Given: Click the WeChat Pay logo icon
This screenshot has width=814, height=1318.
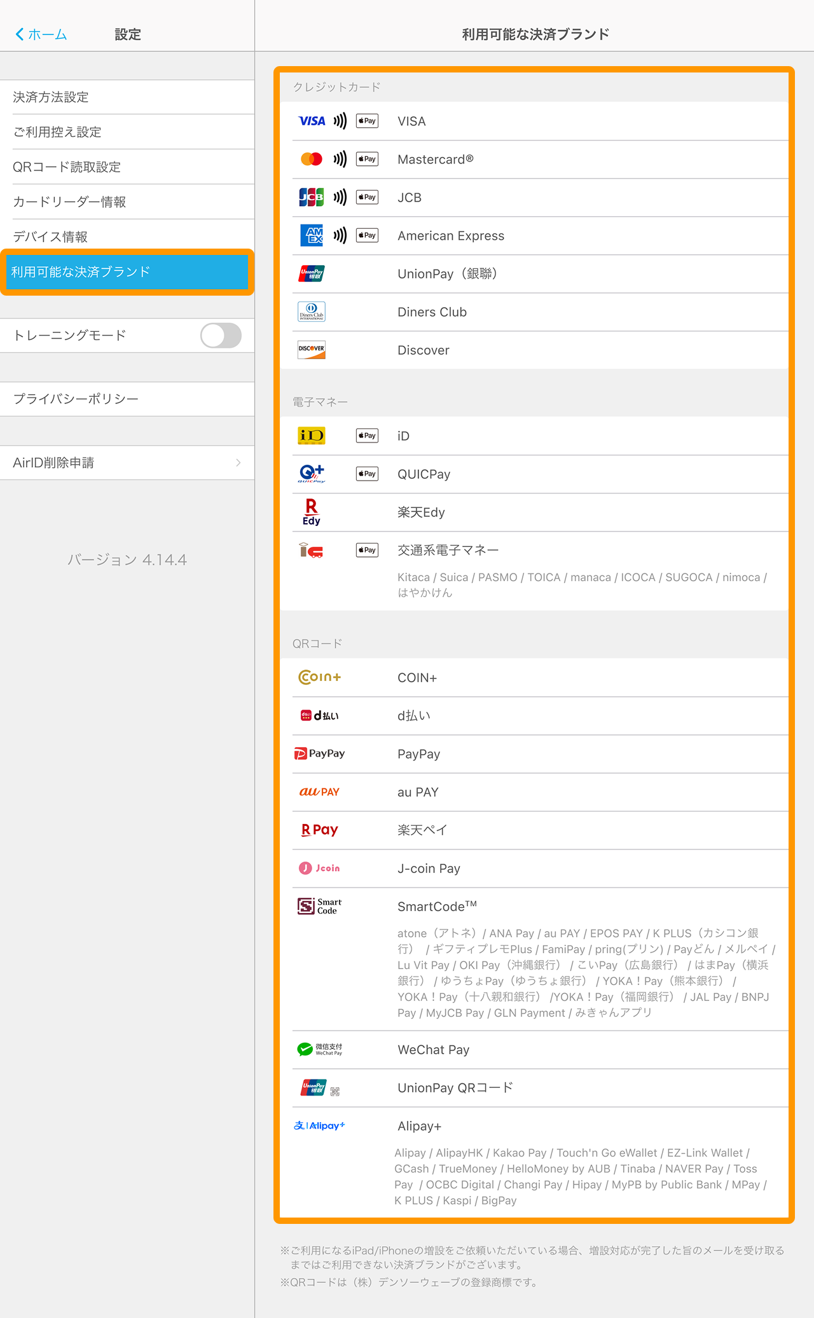Looking at the screenshot, I should click(319, 1049).
